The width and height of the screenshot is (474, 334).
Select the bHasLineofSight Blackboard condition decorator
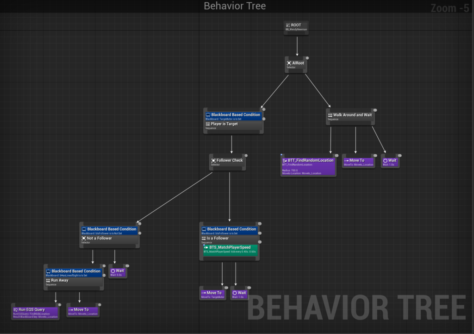(73, 272)
